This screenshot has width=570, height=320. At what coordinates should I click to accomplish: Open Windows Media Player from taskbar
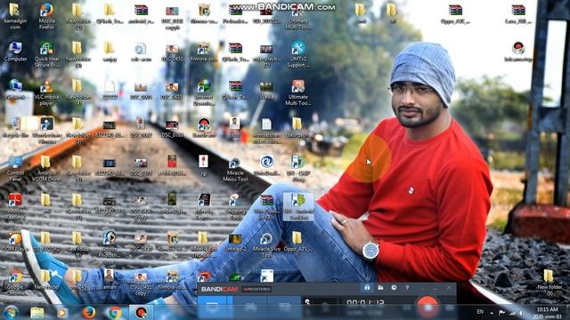pos(61,313)
